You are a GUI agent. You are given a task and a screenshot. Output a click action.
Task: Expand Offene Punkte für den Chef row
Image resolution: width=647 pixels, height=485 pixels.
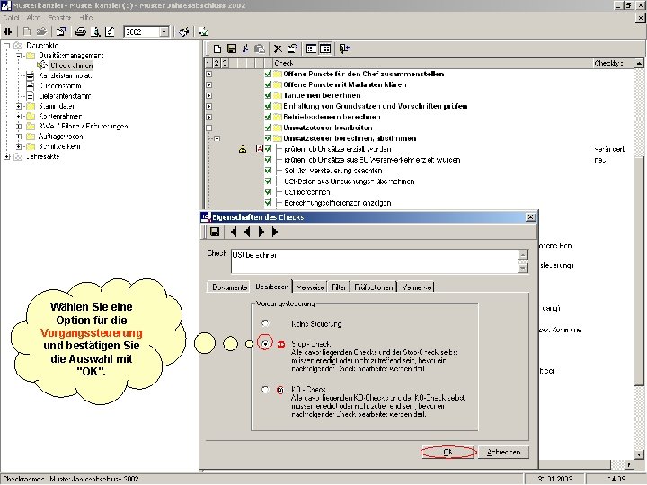pyautogui.click(x=209, y=74)
